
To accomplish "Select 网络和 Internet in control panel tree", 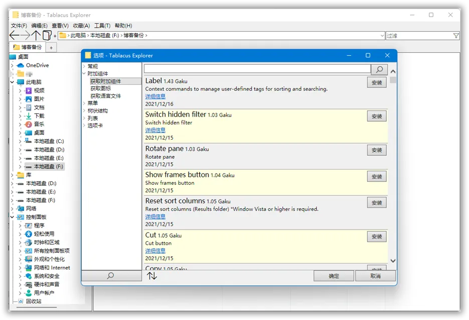I will coord(52,268).
